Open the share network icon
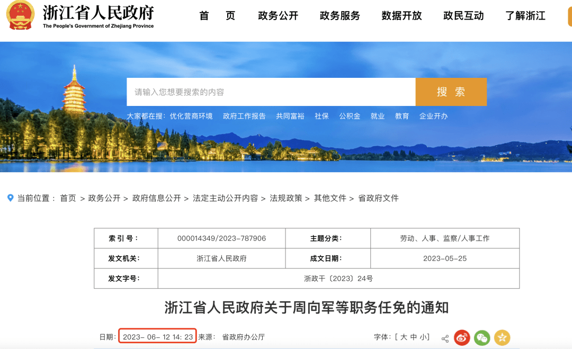 444,337
